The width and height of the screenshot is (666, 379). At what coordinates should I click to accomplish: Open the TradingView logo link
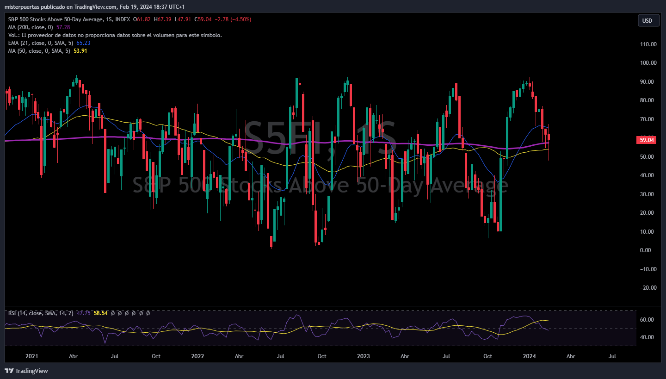coord(26,371)
